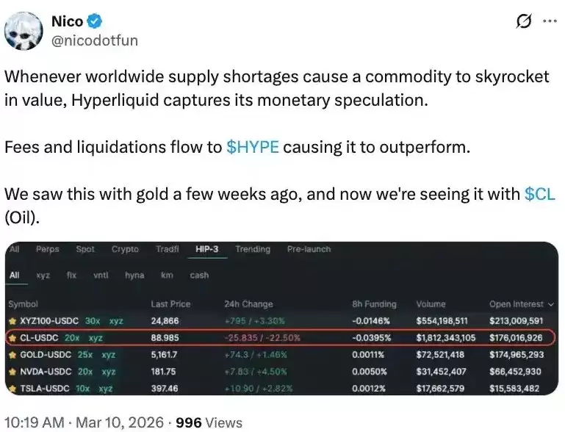Select the xyz filter chip
Screen dimensions: 565x432
pyautogui.click(x=43, y=276)
